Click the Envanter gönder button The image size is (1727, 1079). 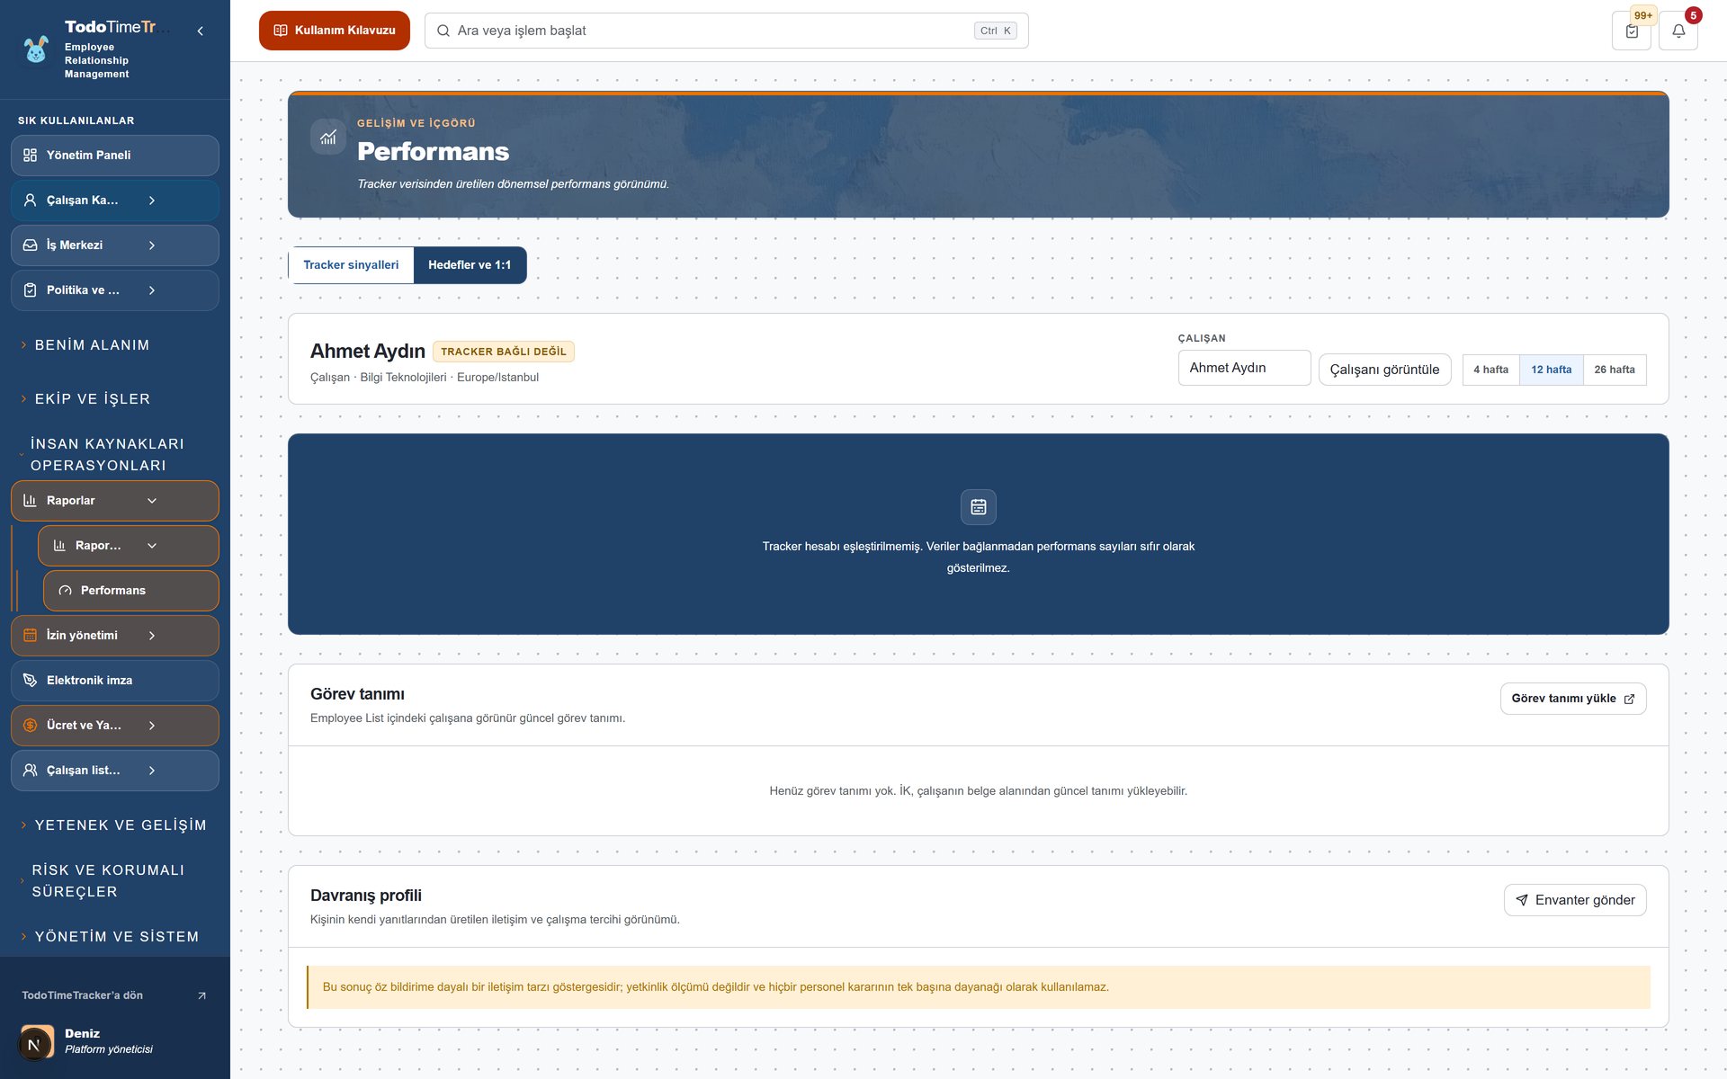tap(1575, 900)
